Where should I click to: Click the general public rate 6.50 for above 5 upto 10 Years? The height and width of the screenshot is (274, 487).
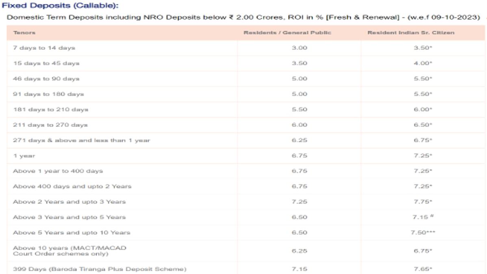pos(300,233)
